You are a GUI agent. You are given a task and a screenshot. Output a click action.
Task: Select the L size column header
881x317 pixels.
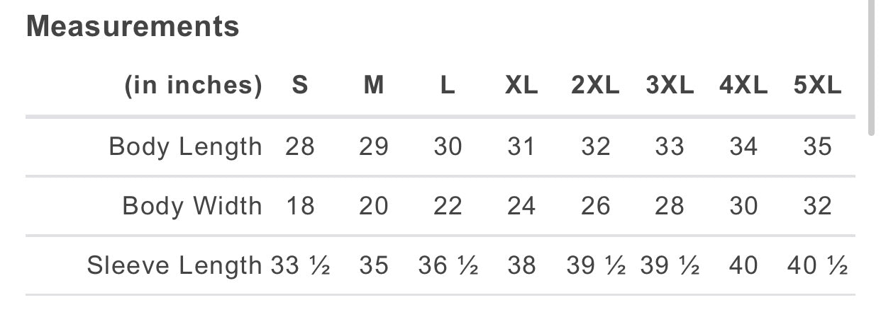click(448, 86)
